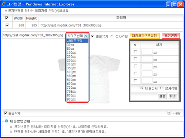Select 비율유지 radio inside the 크기 panel

(x=142, y=88)
